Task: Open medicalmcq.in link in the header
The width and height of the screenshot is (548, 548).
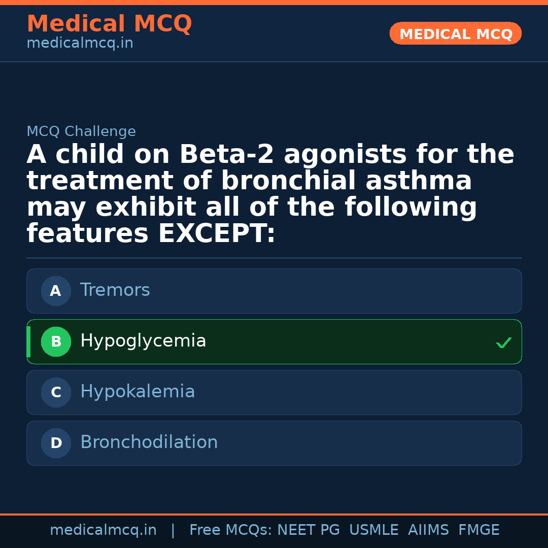Action: pyautogui.click(x=80, y=44)
